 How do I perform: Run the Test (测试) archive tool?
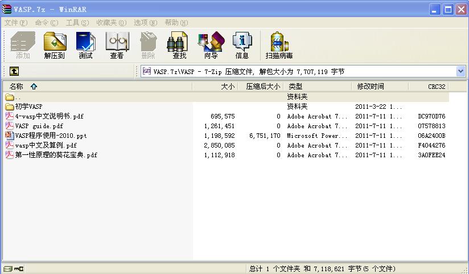pos(85,45)
